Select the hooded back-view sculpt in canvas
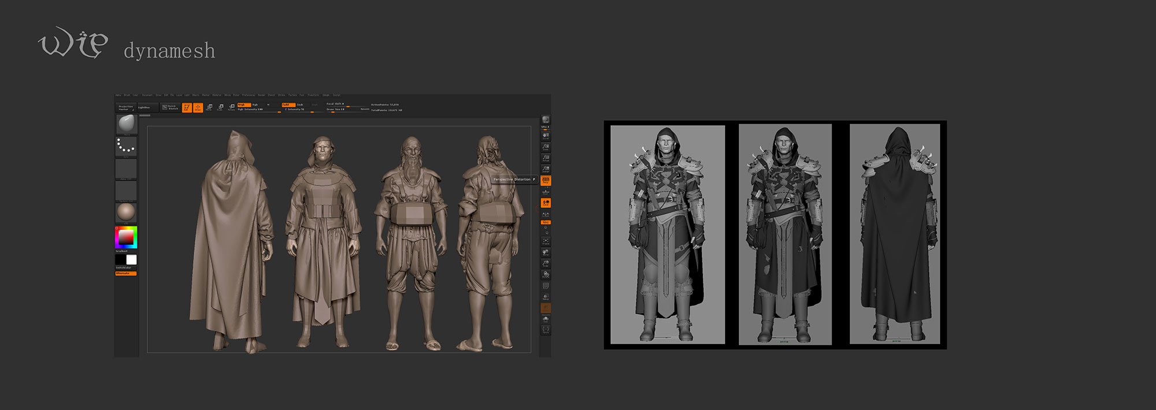The height and width of the screenshot is (410, 1156). click(x=232, y=241)
